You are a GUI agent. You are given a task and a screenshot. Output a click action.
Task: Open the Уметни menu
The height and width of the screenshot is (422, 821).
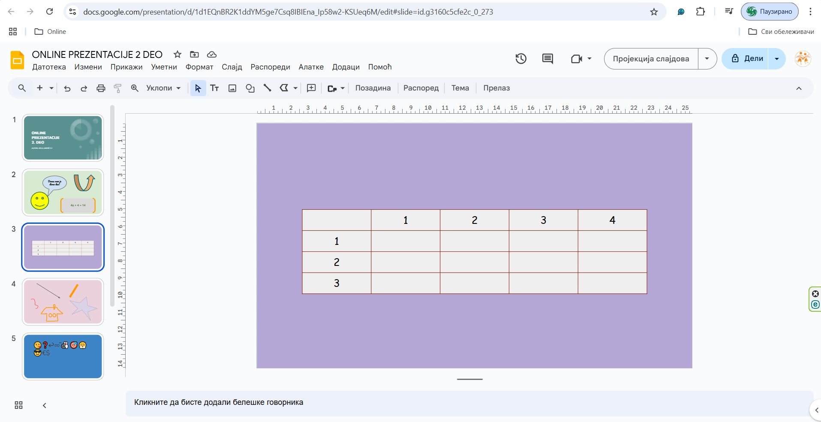click(x=164, y=67)
